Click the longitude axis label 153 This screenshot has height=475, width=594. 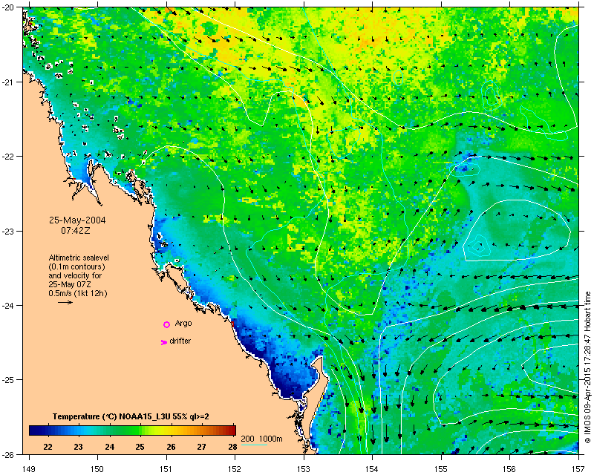point(304,469)
